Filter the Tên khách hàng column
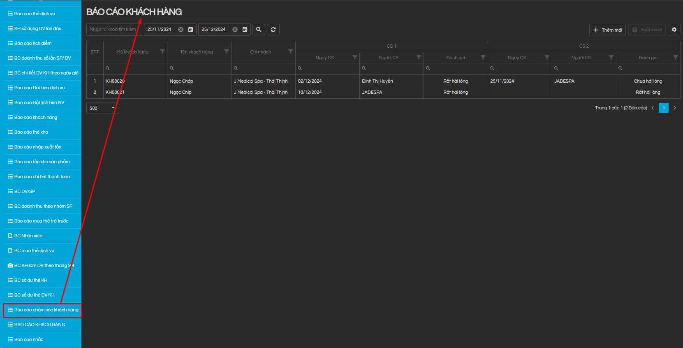The height and width of the screenshot is (348, 683). click(227, 52)
